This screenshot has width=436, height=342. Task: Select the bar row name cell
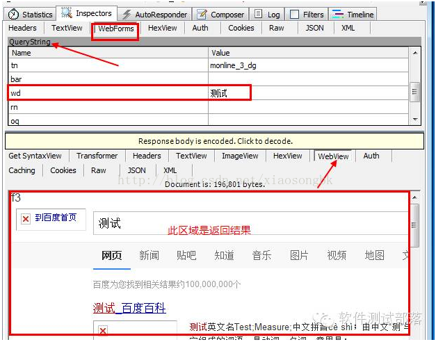(108, 79)
